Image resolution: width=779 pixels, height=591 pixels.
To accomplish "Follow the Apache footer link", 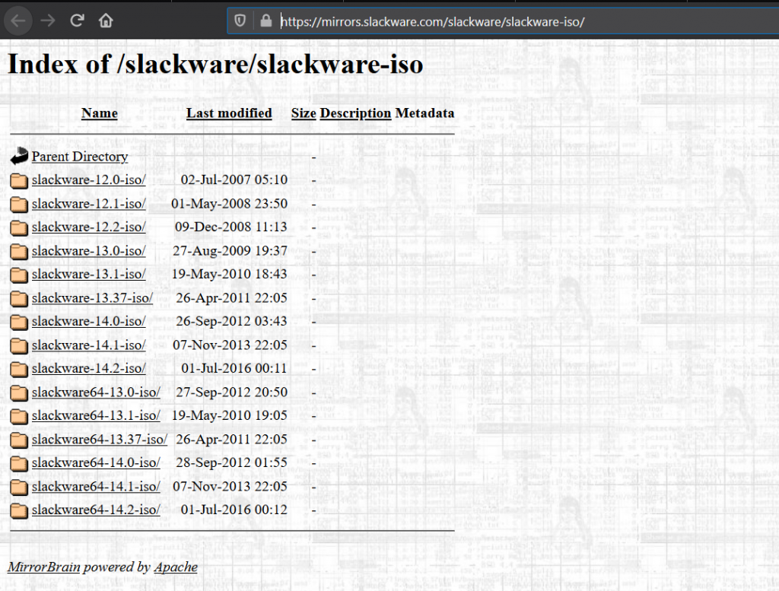I will (x=176, y=567).
